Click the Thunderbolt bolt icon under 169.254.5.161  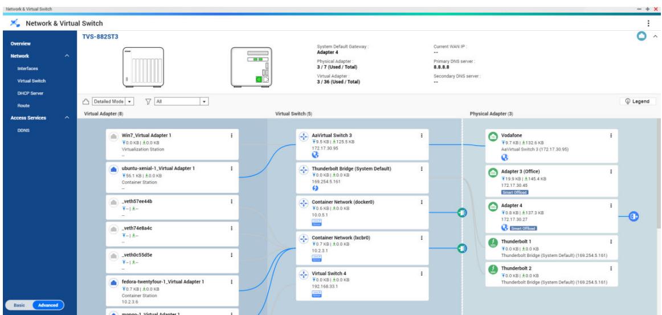pos(315,188)
